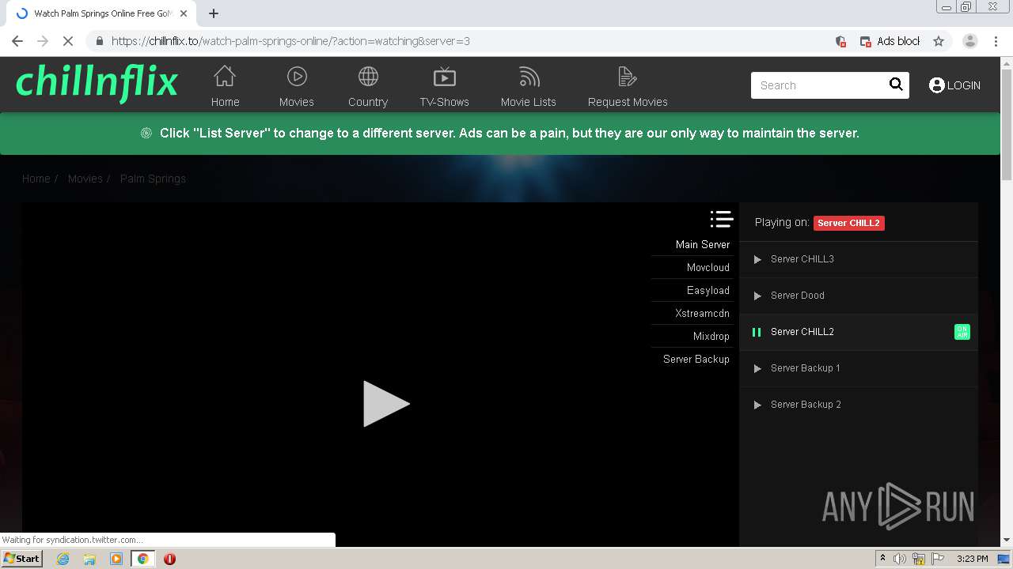Screen dimensions: 1013x569
Task: Open the Chrome three-dot menu
Action: [x=996, y=41]
